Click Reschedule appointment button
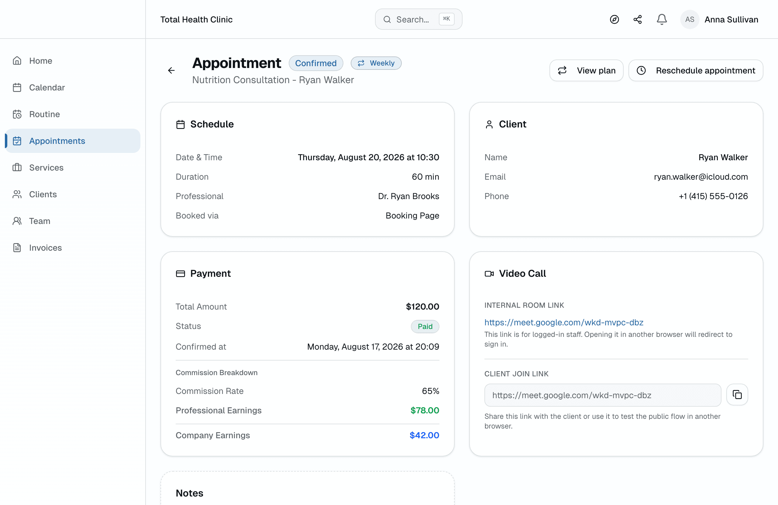This screenshot has height=505, width=778. pyautogui.click(x=696, y=70)
